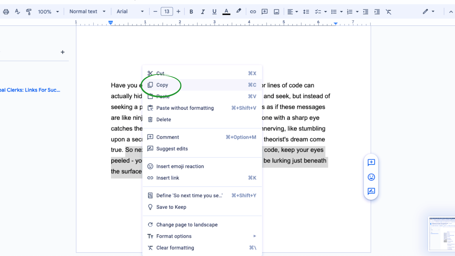Expand the numbered list options arrow
This screenshot has width=455, height=256.
click(x=357, y=12)
